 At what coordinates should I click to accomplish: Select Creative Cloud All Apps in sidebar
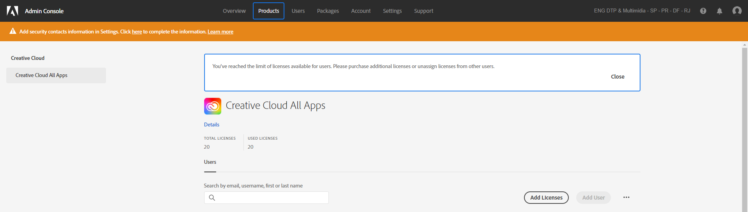pos(56,75)
